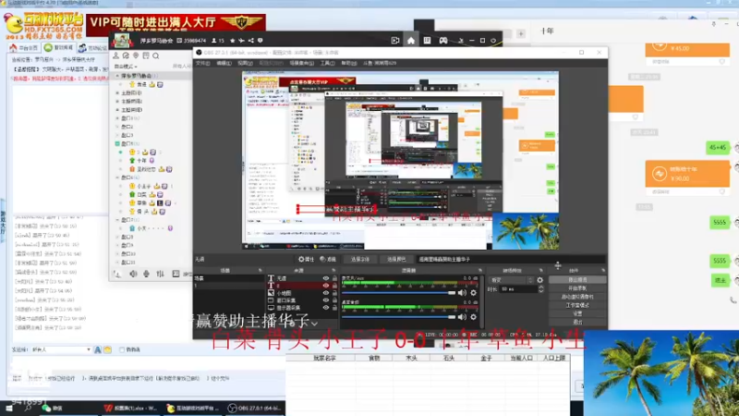Open 工具 menu in OBS

point(328,63)
